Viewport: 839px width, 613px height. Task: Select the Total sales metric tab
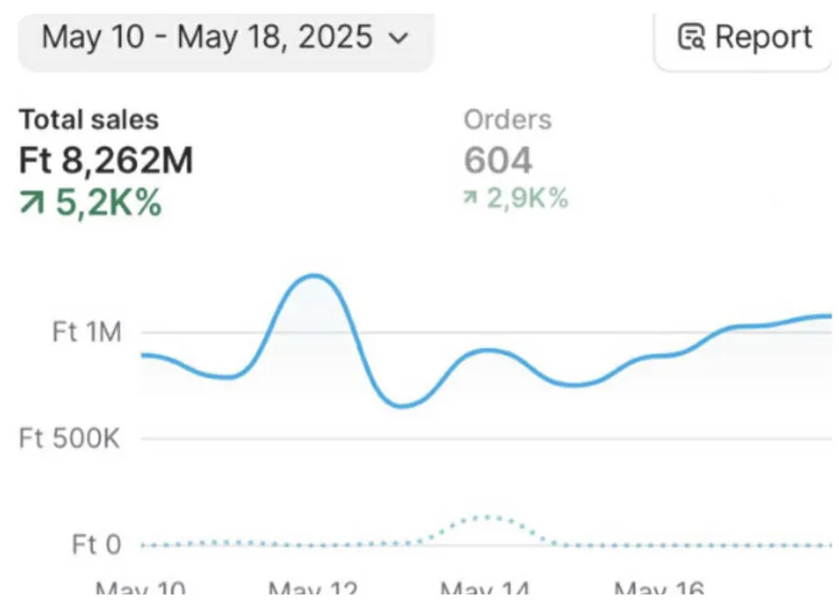[89, 120]
